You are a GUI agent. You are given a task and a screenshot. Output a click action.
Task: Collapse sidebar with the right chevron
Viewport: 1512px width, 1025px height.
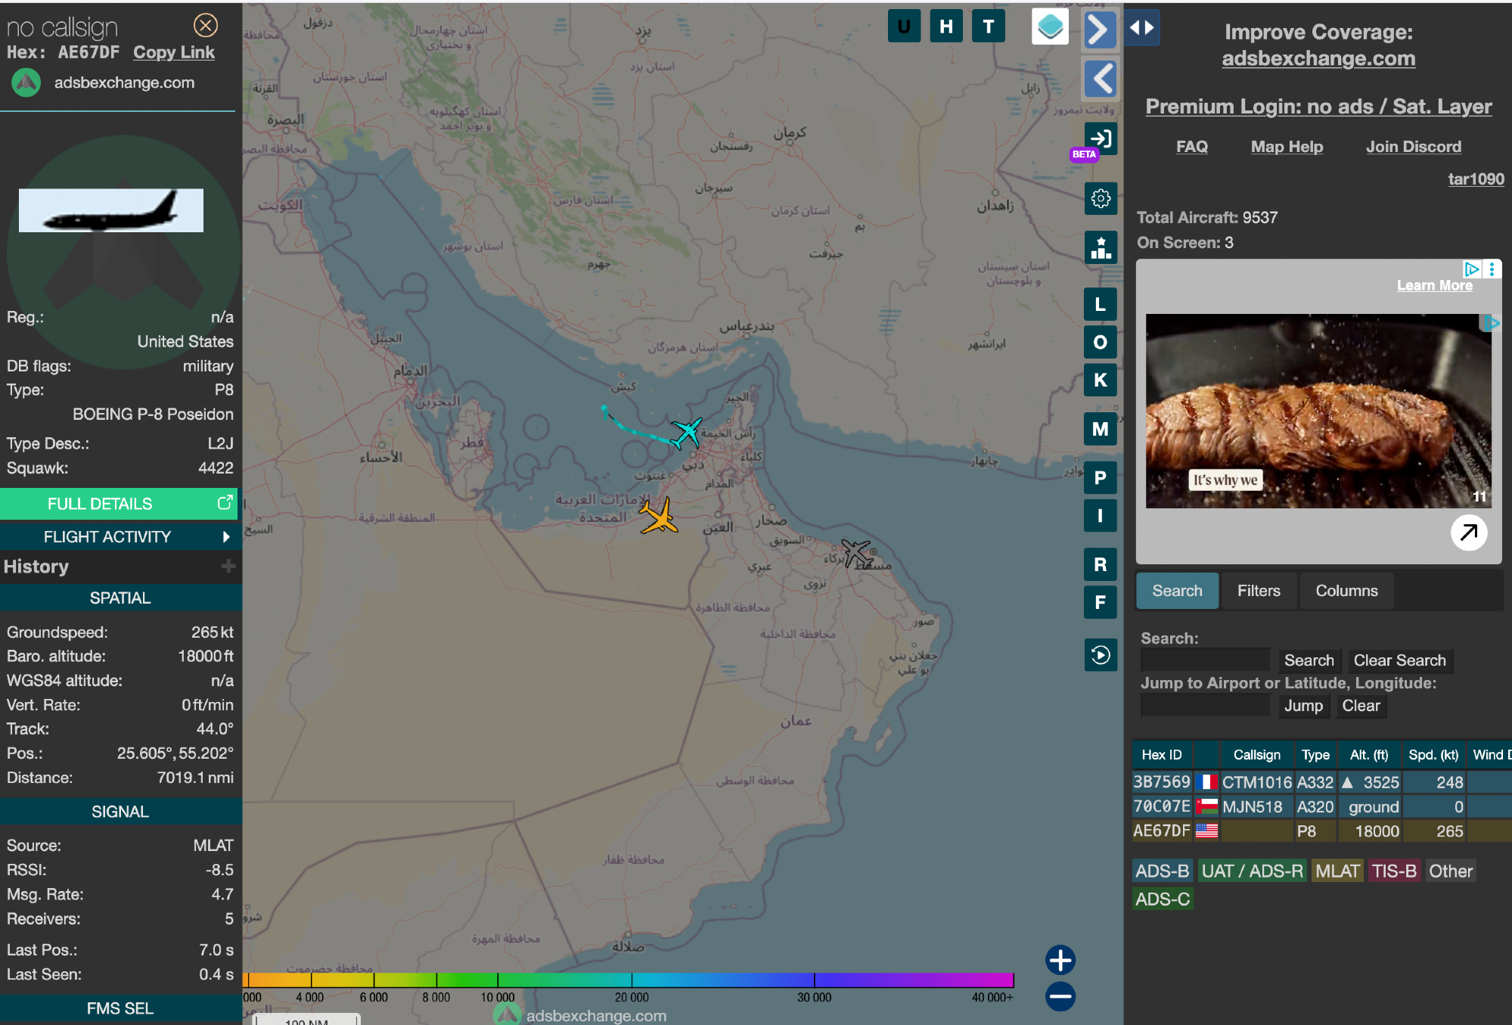coord(1101,31)
